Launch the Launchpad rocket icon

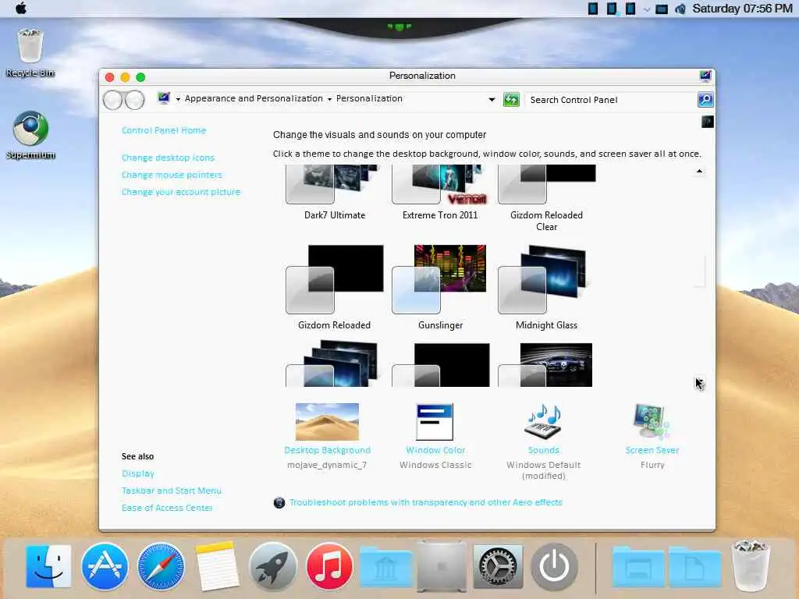[x=273, y=566]
